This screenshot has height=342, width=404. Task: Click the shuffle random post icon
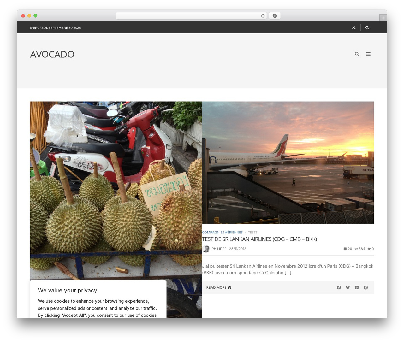[353, 28]
